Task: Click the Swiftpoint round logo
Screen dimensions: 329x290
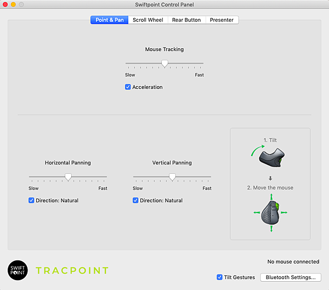Action: (x=18, y=270)
